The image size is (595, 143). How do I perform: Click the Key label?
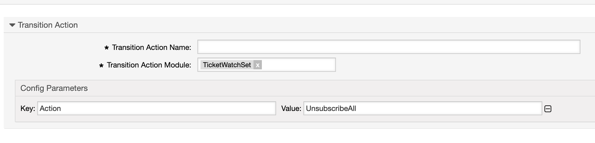[x=28, y=108]
